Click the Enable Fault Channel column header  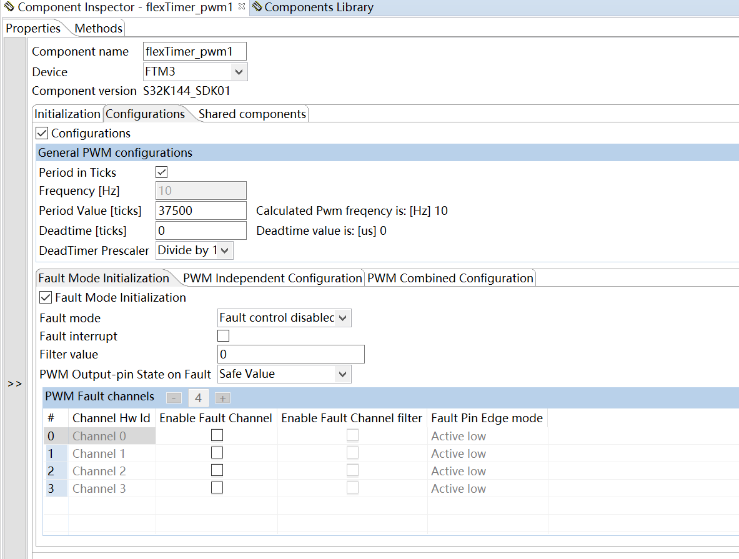point(216,418)
